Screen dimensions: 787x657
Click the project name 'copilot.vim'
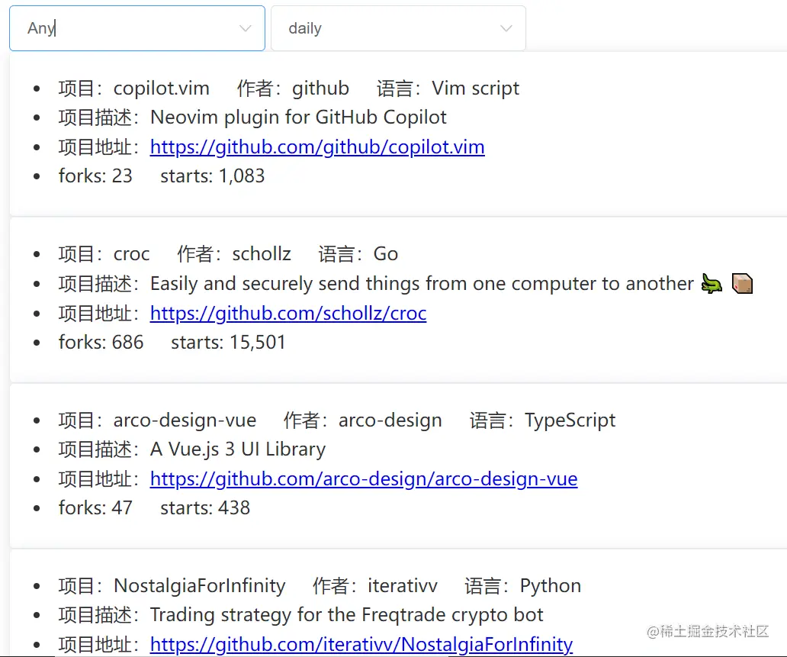[x=161, y=89]
